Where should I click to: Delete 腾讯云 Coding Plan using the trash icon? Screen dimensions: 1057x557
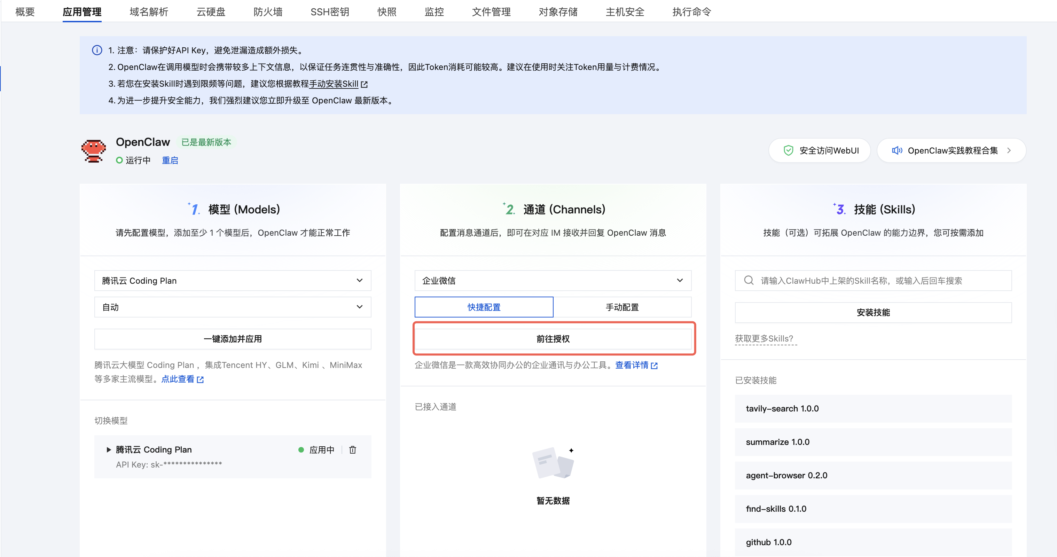click(x=352, y=449)
